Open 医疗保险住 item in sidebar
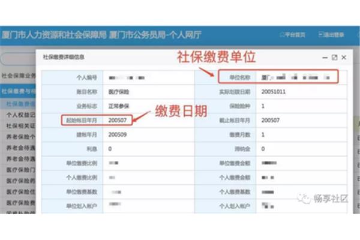This screenshot has height=240, width=360. click(20, 192)
